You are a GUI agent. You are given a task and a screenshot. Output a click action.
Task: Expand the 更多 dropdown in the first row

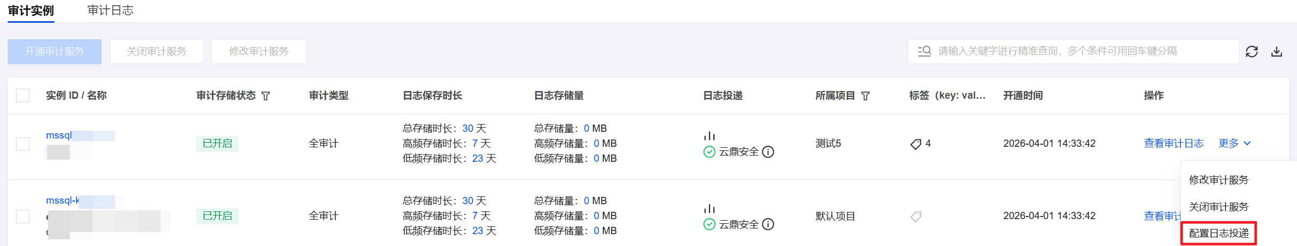(x=1235, y=143)
